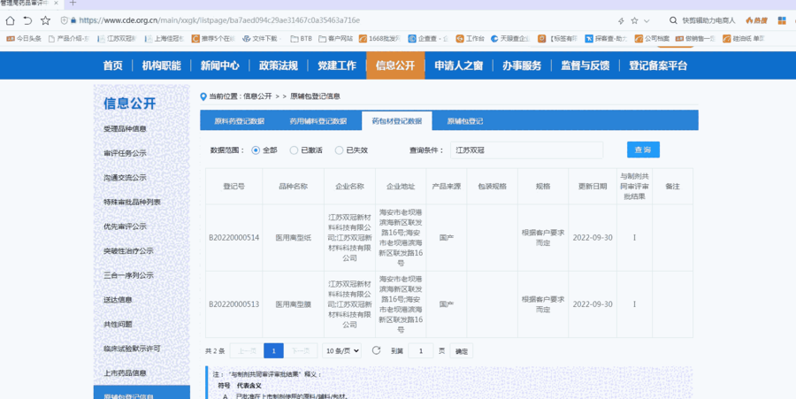Open 受理品种信息 in the left sidebar
796x399 pixels.
(x=125, y=129)
